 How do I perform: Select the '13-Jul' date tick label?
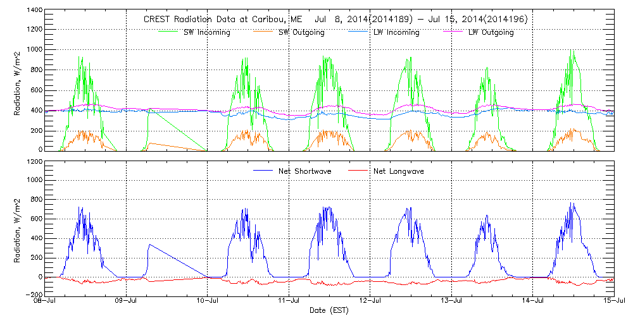coord(451,301)
